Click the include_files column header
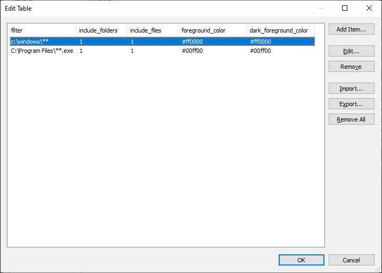This screenshot has width=382, height=273. click(x=152, y=30)
